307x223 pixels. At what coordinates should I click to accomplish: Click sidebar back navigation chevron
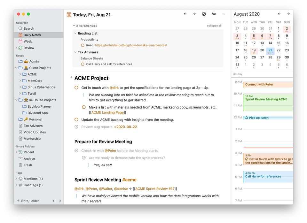click(54, 201)
